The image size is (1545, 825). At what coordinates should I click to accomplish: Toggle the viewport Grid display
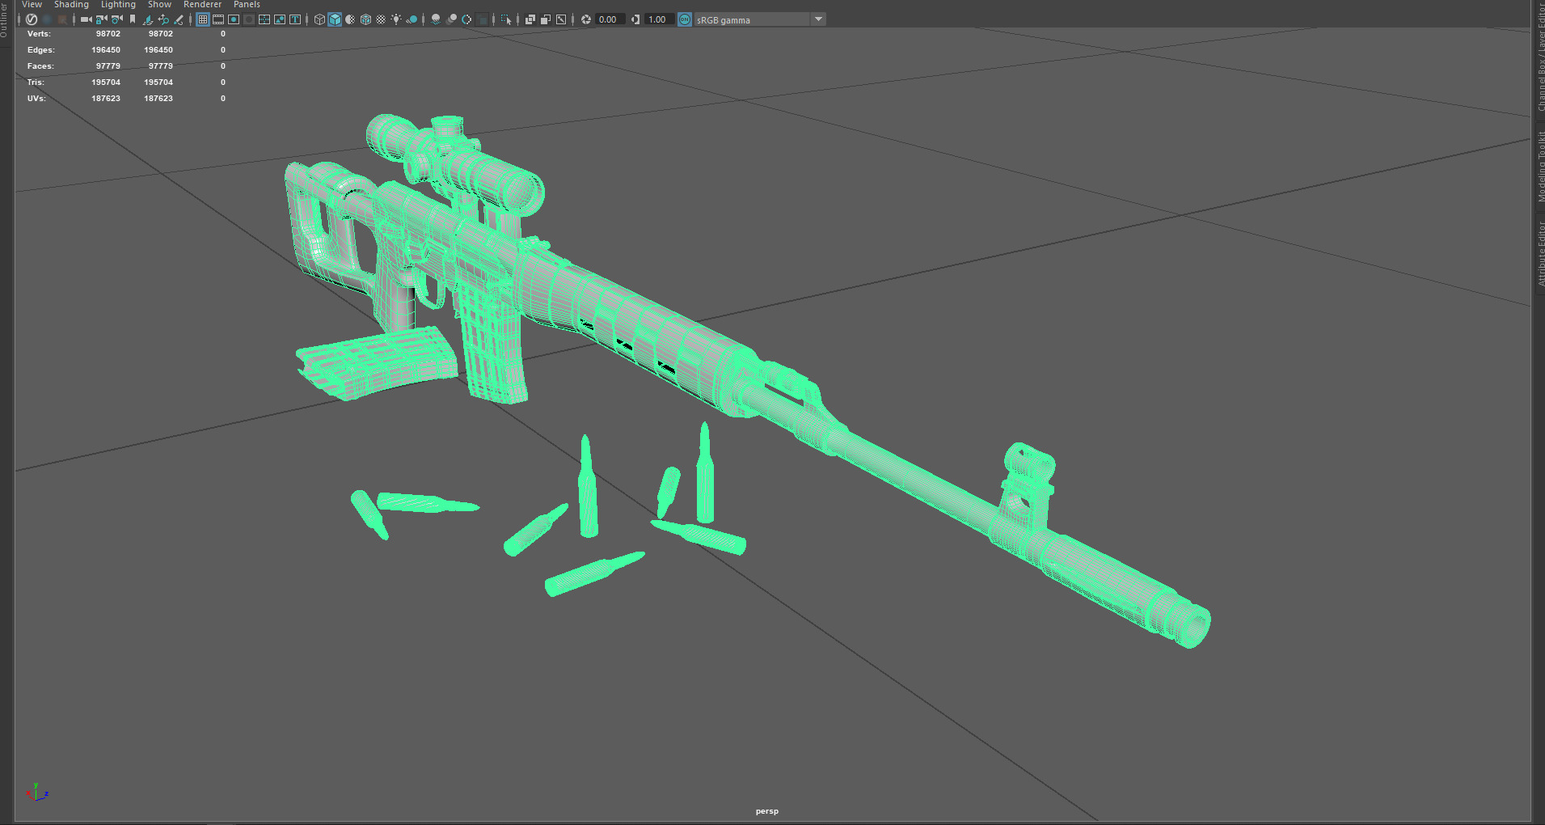tap(203, 19)
